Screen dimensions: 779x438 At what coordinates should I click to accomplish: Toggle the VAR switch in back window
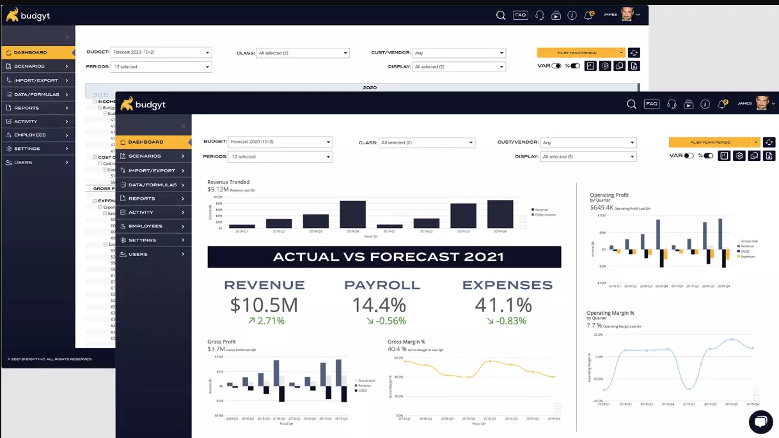pyautogui.click(x=556, y=66)
